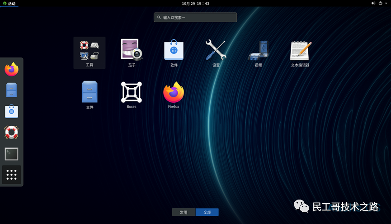This screenshot has height=224, width=391.
Task: Switch to the 全部 all apps tab
Action: (x=207, y=212)
